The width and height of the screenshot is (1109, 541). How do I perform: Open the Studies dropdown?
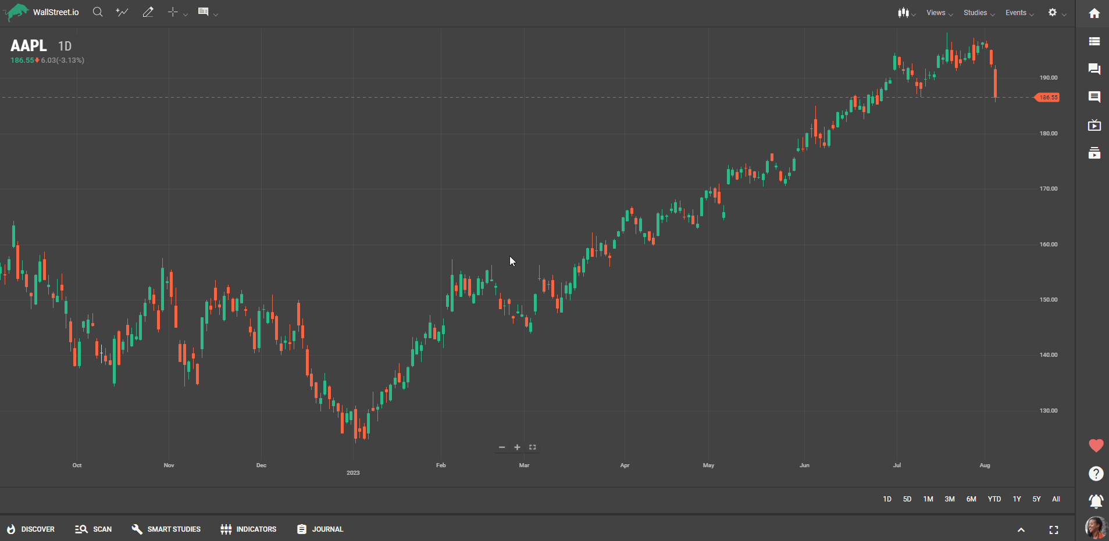coord(978,13)
